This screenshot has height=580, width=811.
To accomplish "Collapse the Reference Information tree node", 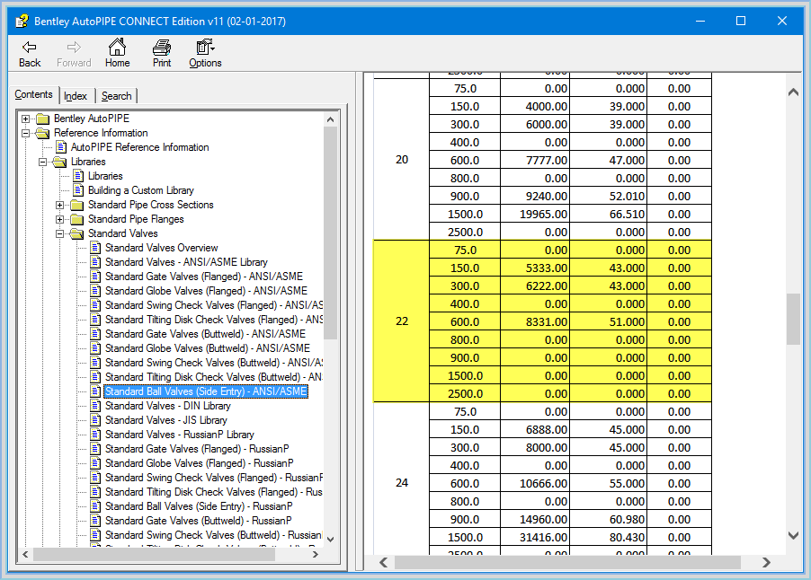I will (x=26, y=133).
